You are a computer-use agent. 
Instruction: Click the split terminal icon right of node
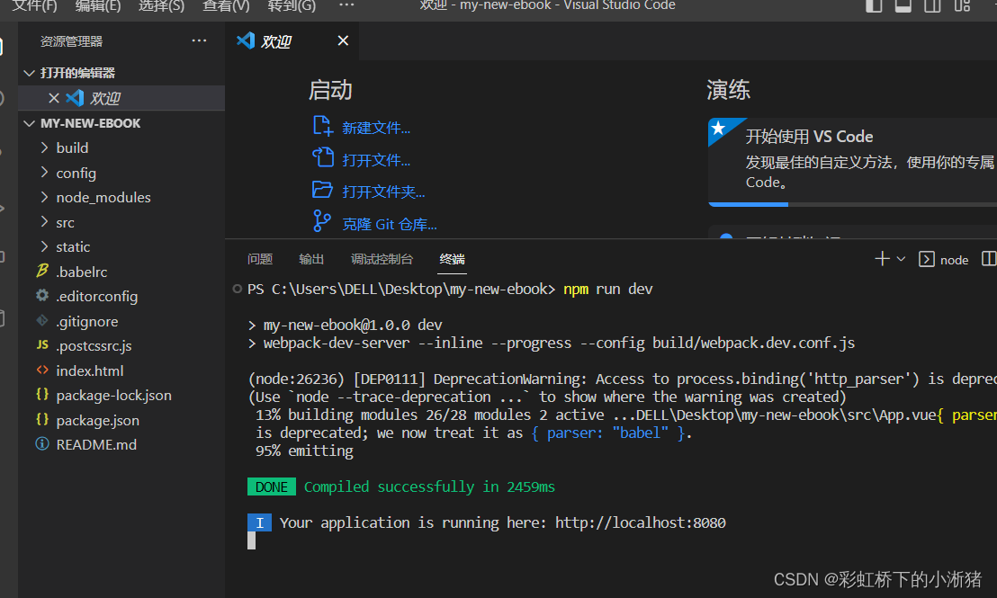[x=989, y=259]
